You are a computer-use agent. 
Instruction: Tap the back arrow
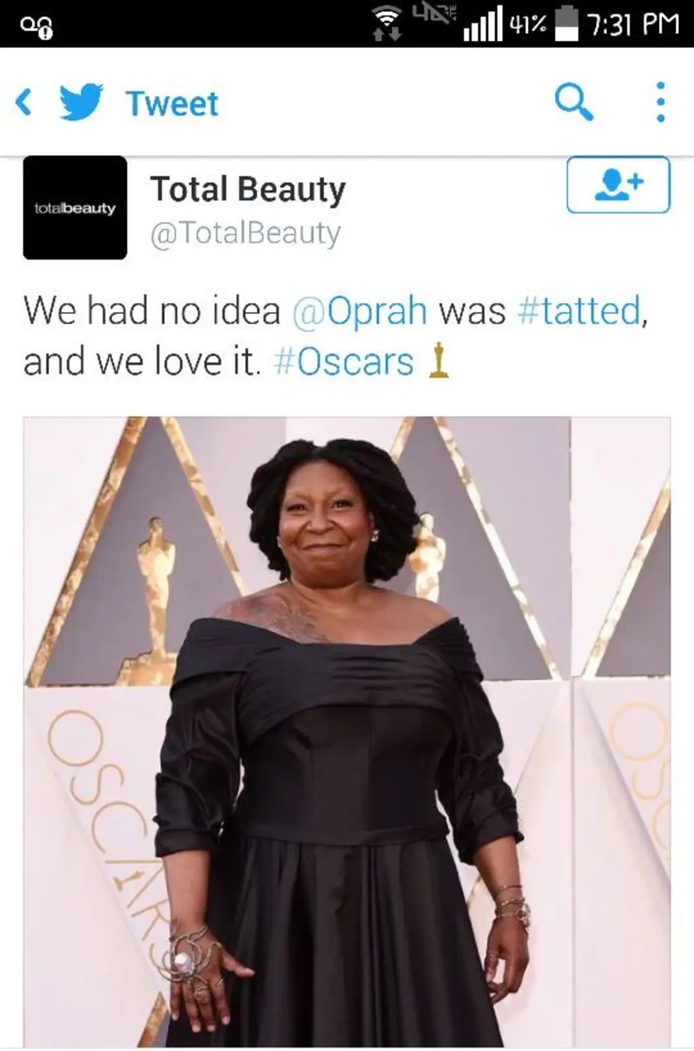23,103
